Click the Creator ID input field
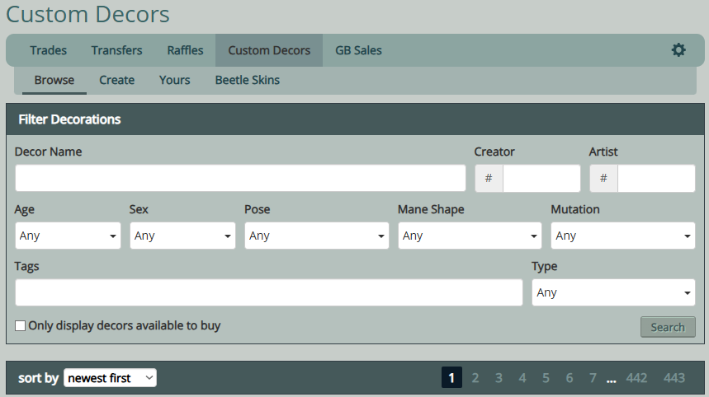The width and height of the screenshot is (709, 397). pos(541,178)
